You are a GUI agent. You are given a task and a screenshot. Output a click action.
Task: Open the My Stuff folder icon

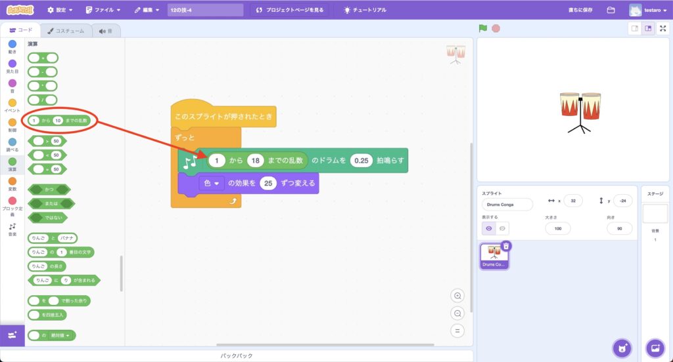pos(611,10)
